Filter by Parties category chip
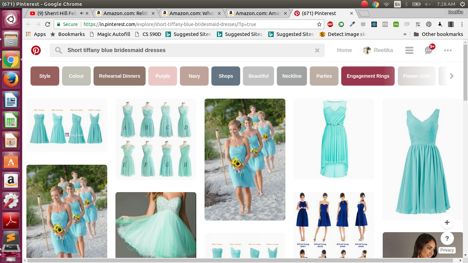Viewport: 468px width, 263px height. 324,76
